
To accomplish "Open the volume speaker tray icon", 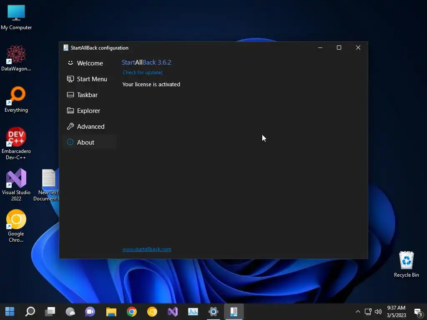I will pos(378,312).
